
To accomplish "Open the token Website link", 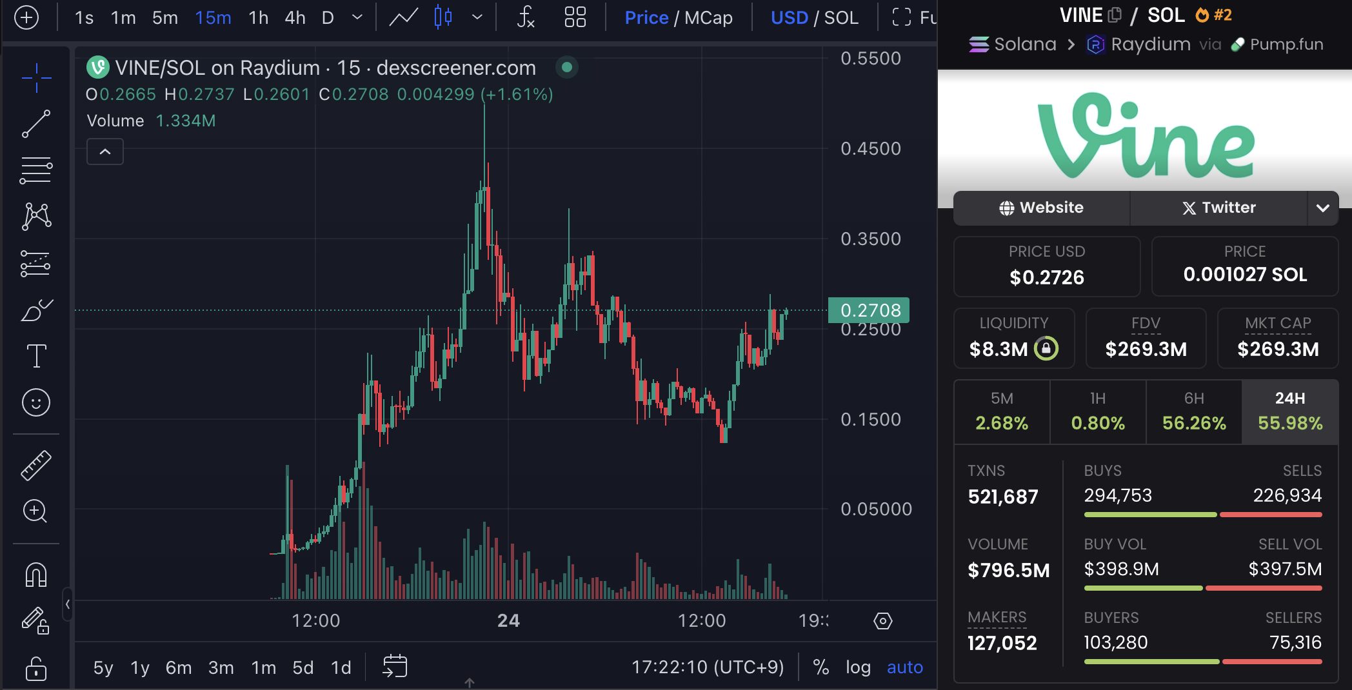I will 1041,208.
